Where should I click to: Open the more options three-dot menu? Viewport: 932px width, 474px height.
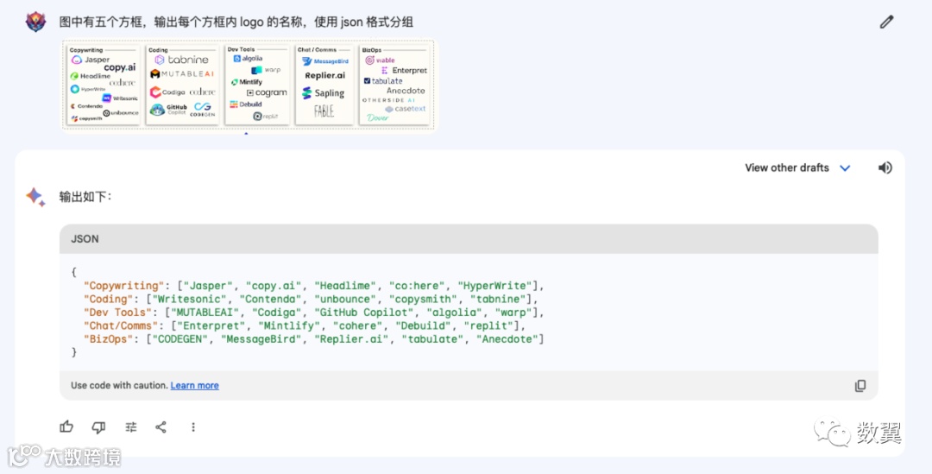[193, 427]
